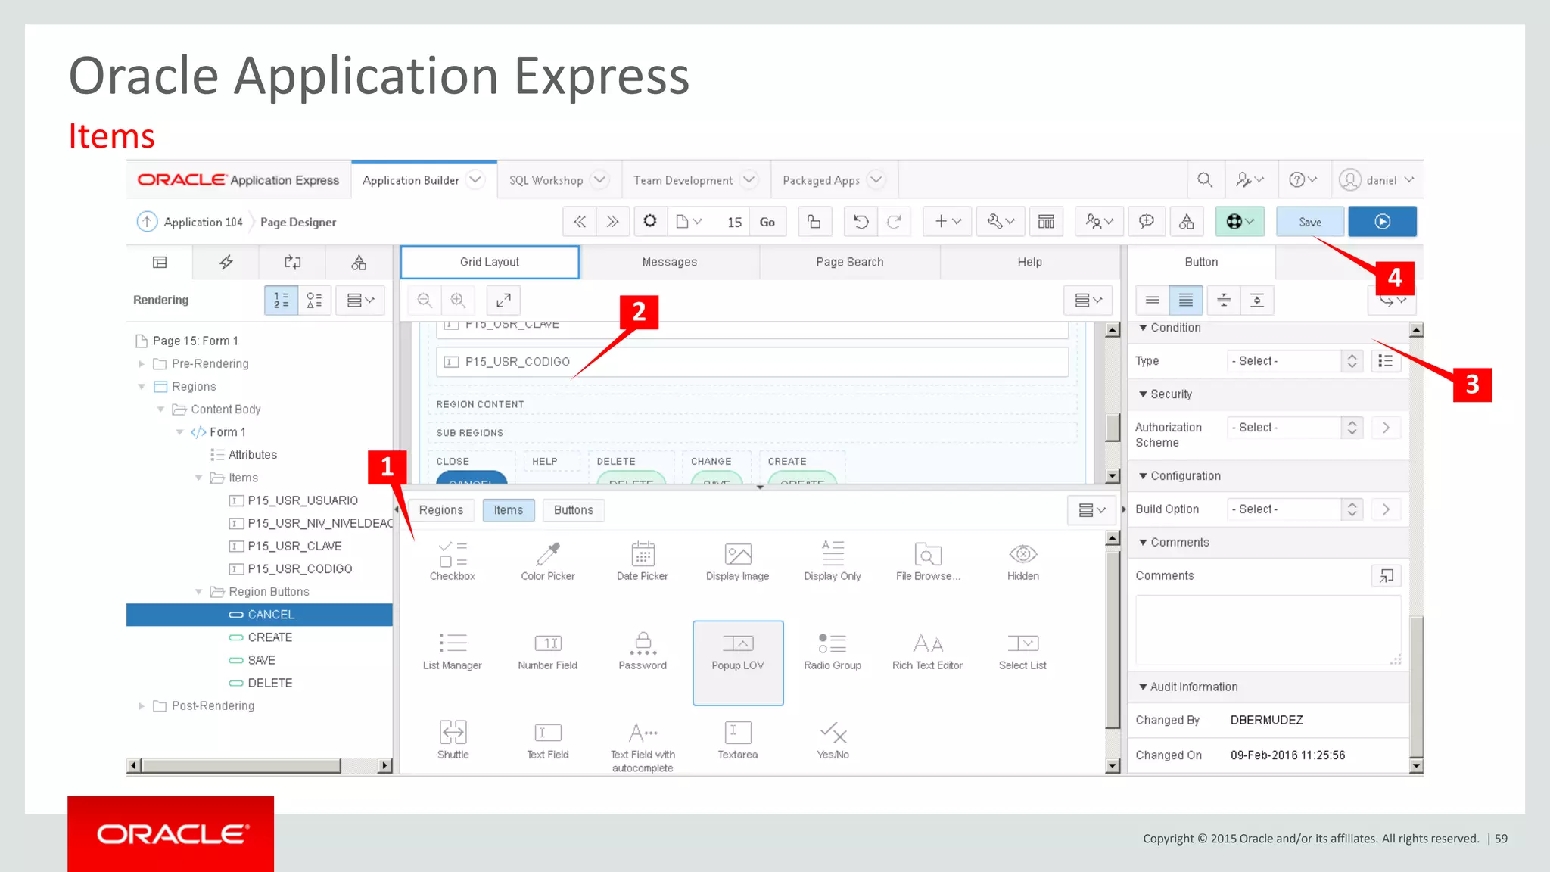Click the Save and Run Page button
The width and height of the screenshot is (1550, 872).
click(x=1382, y=222)
